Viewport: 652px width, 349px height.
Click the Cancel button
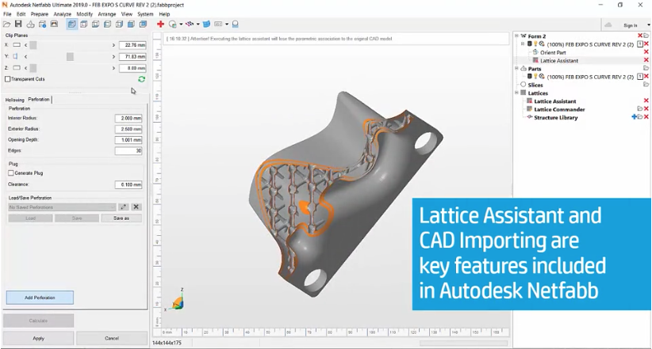pyautogui.click(x=112, y=338)
